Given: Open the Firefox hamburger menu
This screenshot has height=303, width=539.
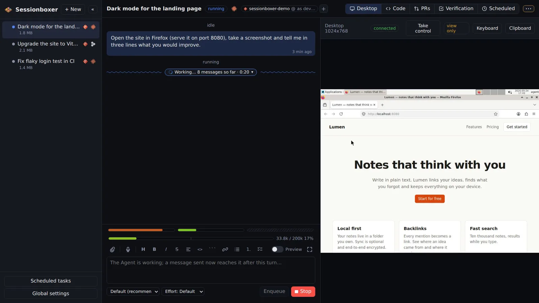Looking at the screenshot, I should [534, 114].
